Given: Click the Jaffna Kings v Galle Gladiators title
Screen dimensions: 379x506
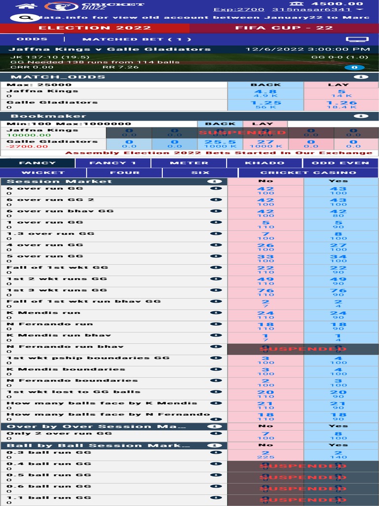Looking at the screenshot, I should [110, 49].
